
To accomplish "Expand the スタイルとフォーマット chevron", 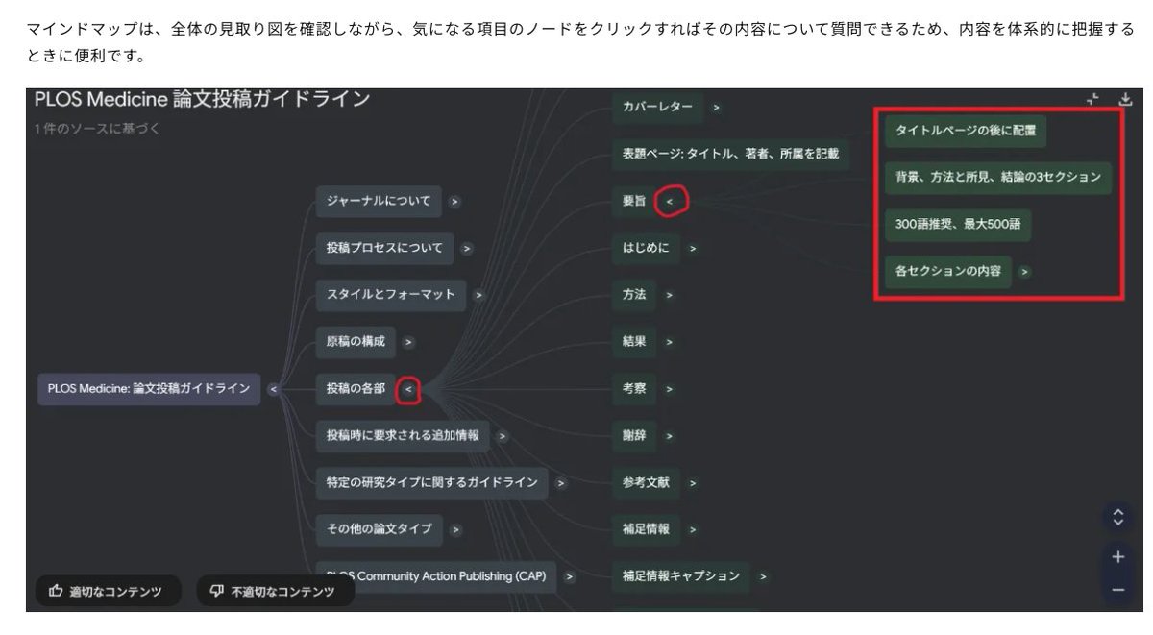I will pyautogui.click(x=478, y=295).
